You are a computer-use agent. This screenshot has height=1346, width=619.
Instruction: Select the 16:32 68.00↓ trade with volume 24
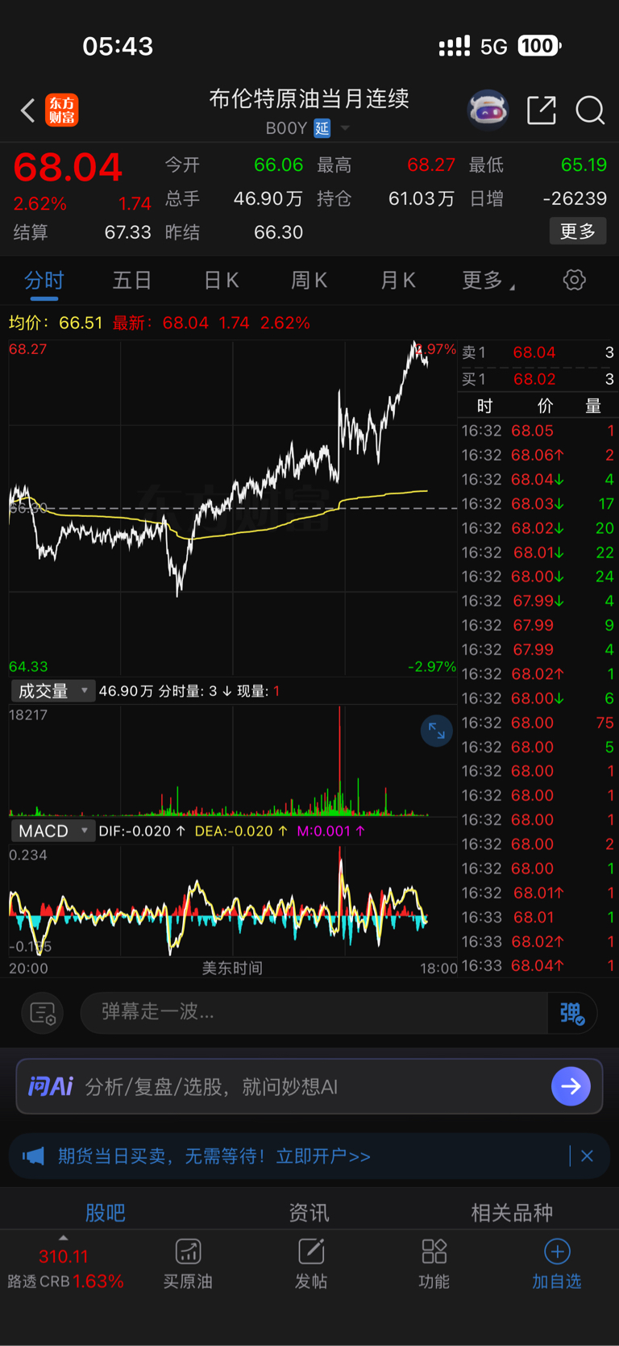click(538, 577)
